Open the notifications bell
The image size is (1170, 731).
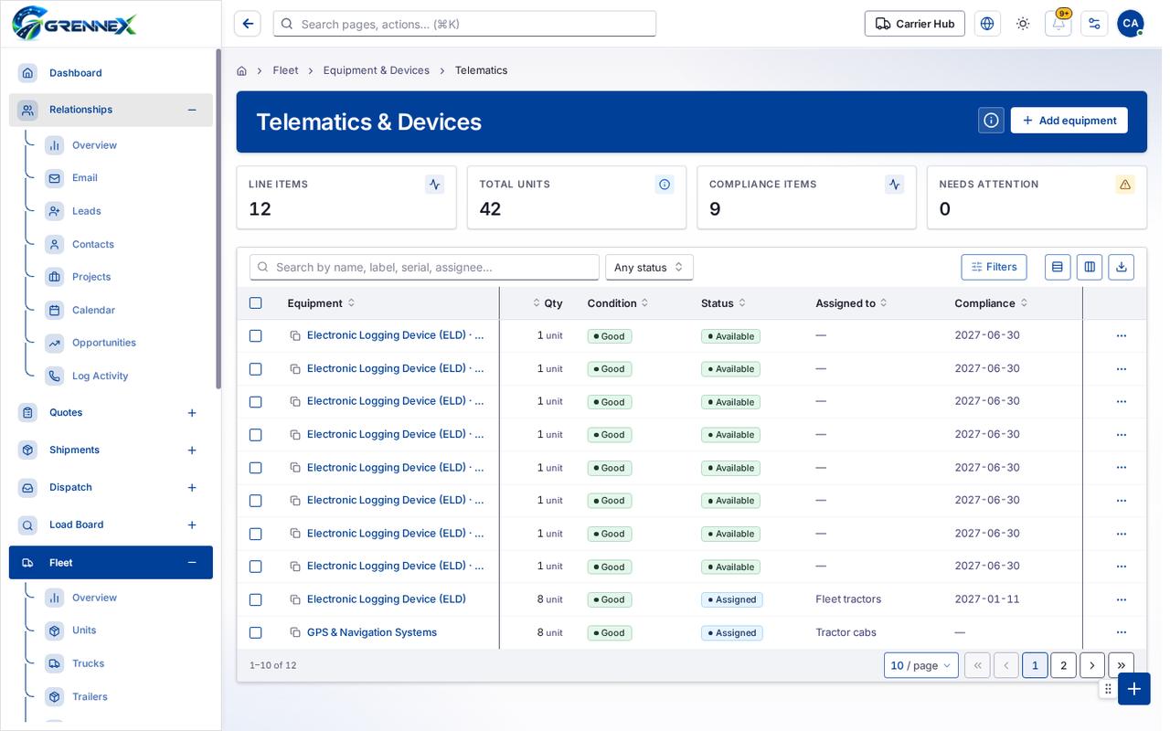(1058, 24)
